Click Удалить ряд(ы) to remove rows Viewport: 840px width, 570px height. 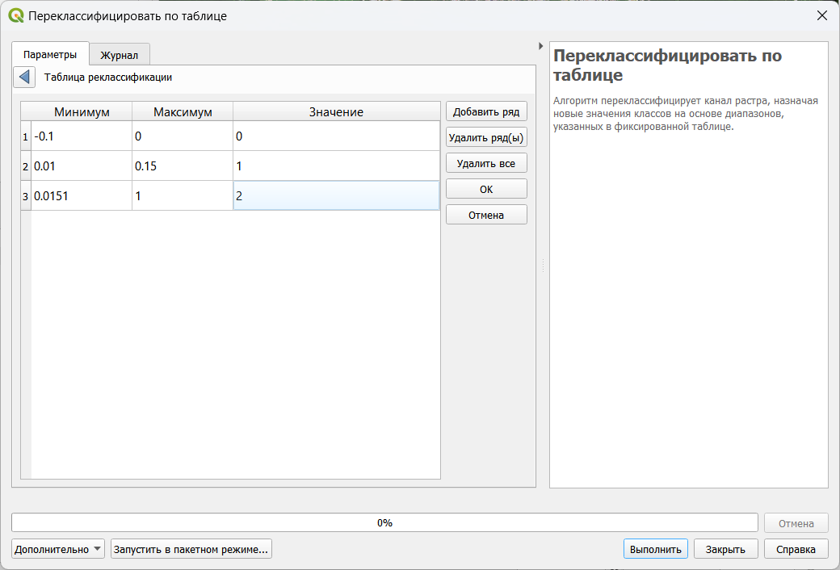(486, 137)
